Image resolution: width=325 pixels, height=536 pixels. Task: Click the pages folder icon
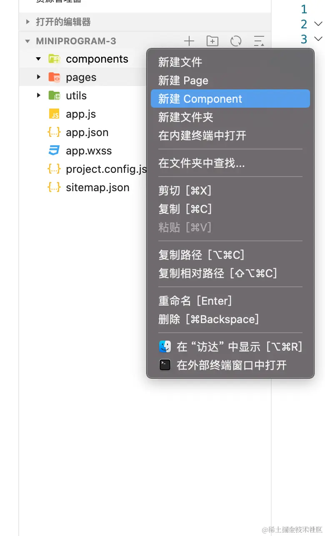54,77
